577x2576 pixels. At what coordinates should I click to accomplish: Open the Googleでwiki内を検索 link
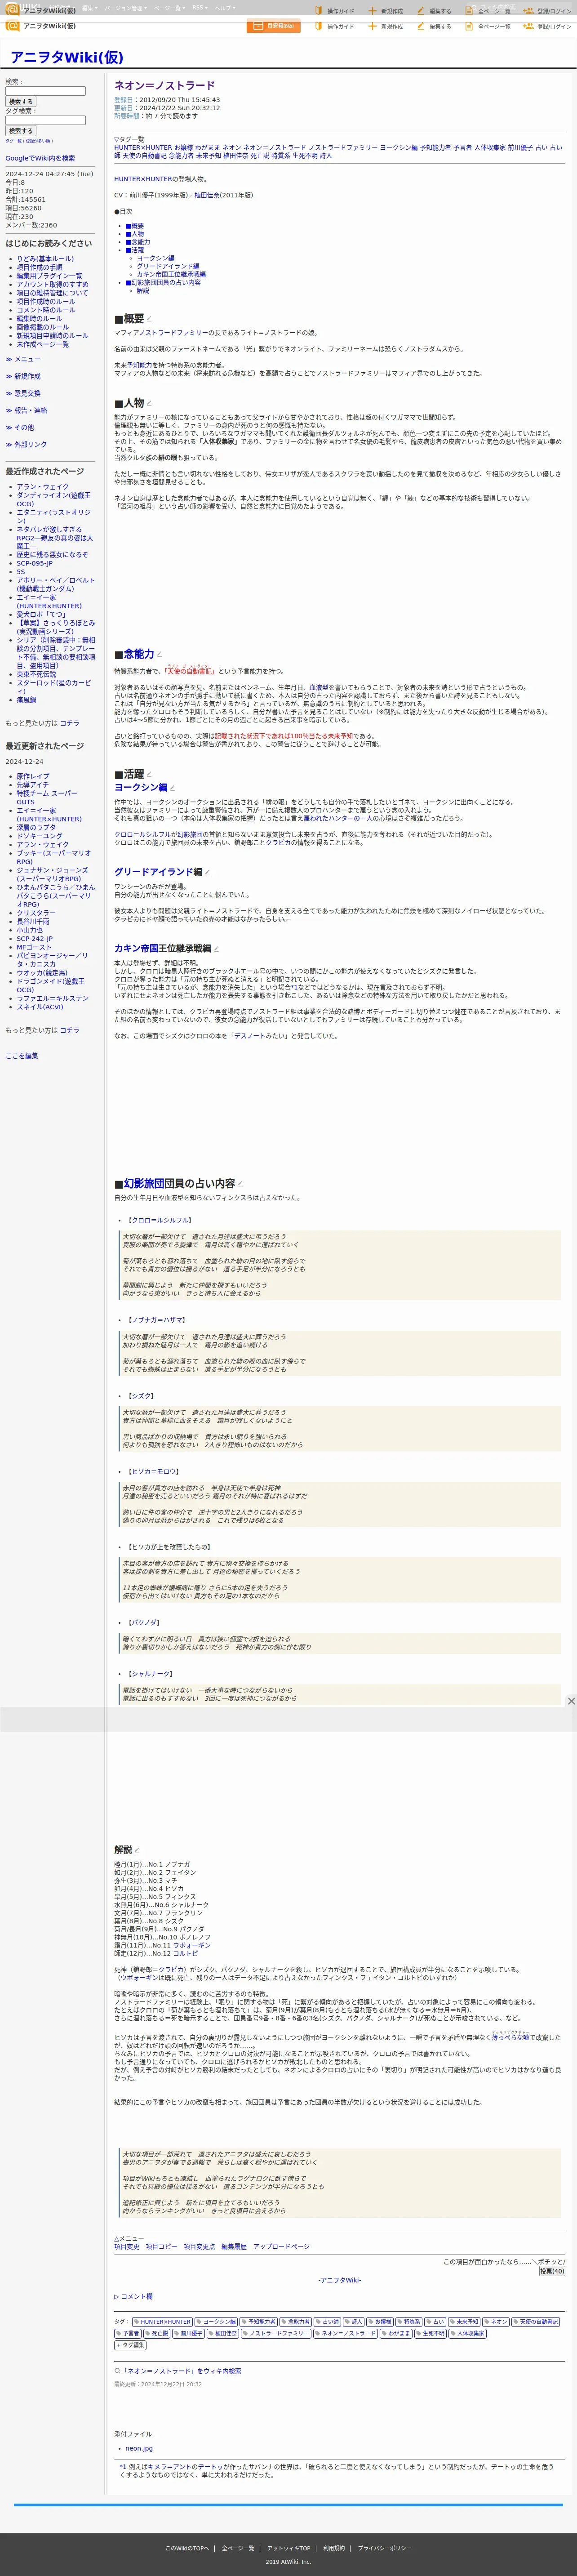point(40,158)
